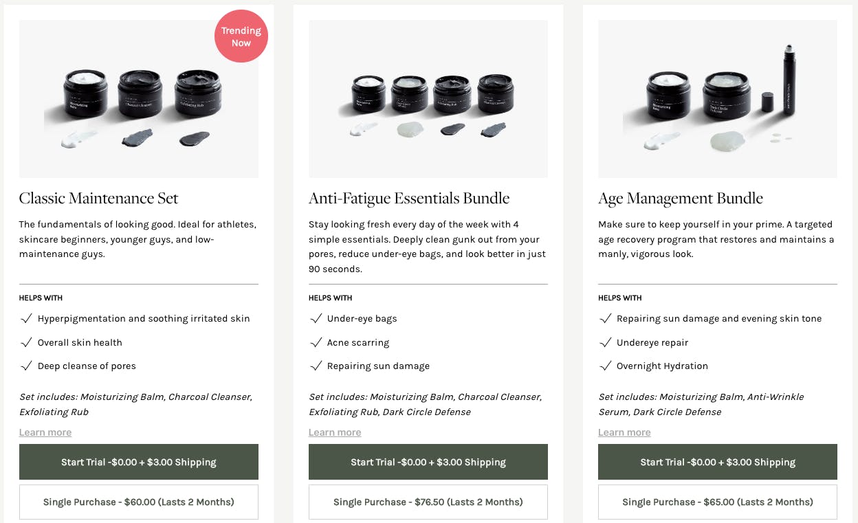Click checkmark beside Undereye repair
The height and width of the screenshot is (523, 858).
pos(606,342)
